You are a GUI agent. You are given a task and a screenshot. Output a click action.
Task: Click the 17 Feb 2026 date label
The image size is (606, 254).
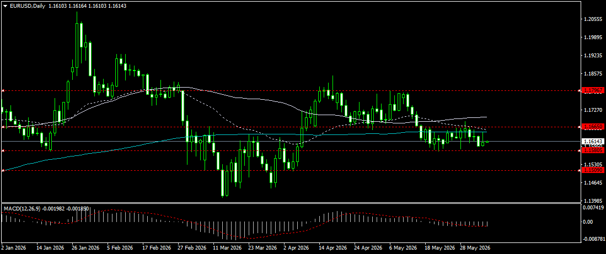[157, 248]
